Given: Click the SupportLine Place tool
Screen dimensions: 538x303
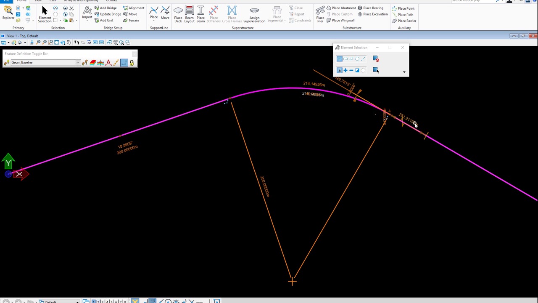Looking at the screenshot, I should click(154, 13).
